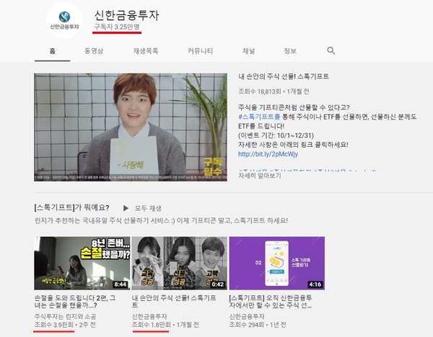This screenshot has height=337, width=433.
Task: Switch to the 동영상 tab
Action: click(x=94, y=51)
